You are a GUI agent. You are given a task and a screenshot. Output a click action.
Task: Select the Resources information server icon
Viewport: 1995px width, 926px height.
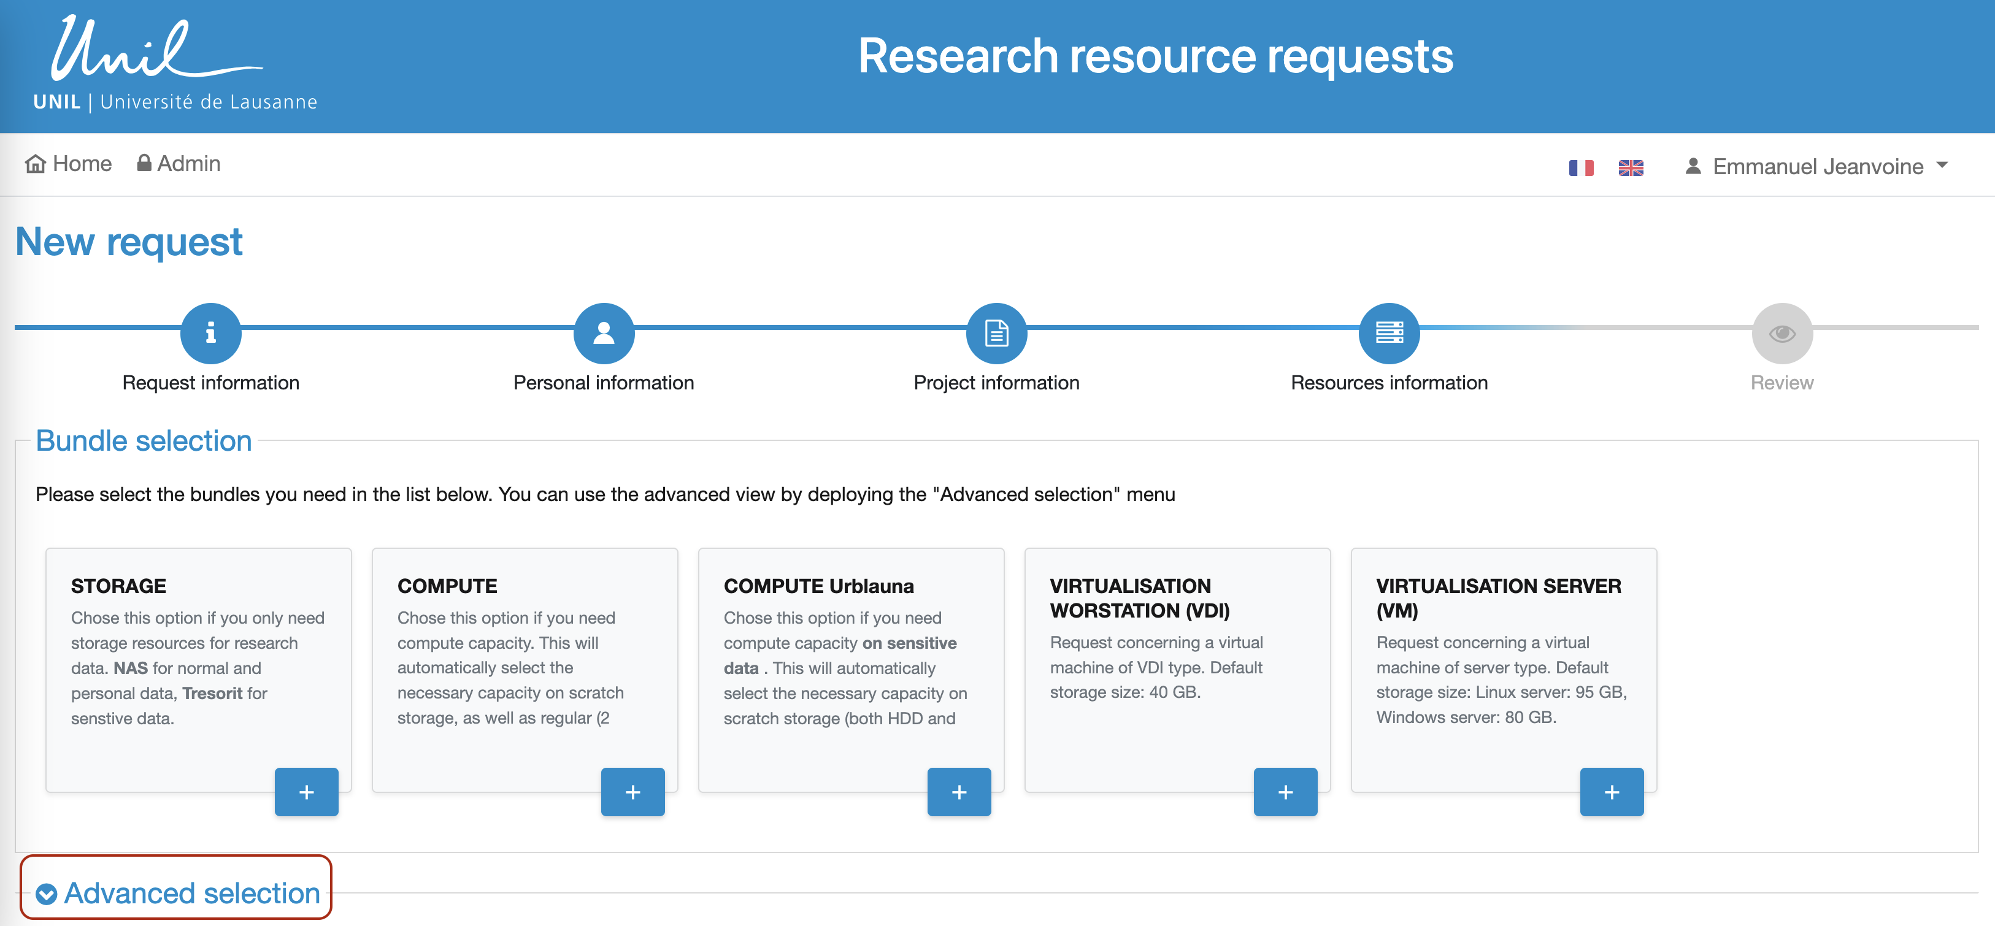[1389, 333]
